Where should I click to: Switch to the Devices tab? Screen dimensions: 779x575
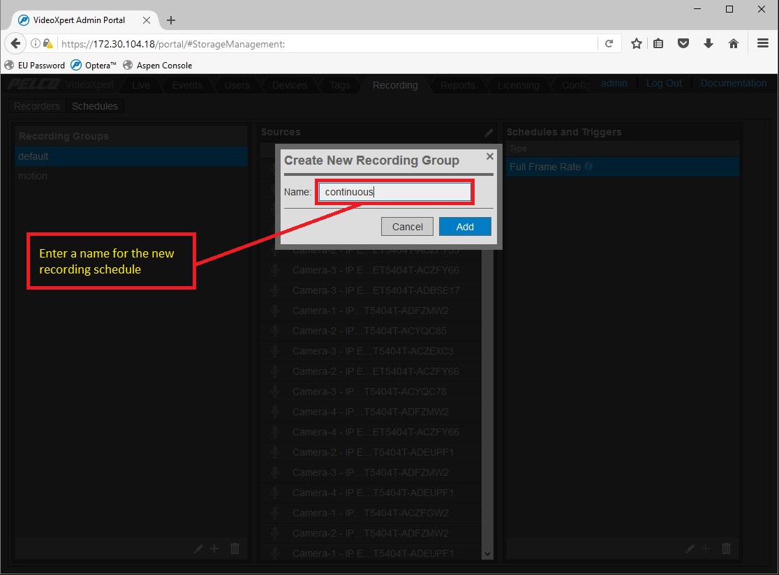click(x=288, y=84)
